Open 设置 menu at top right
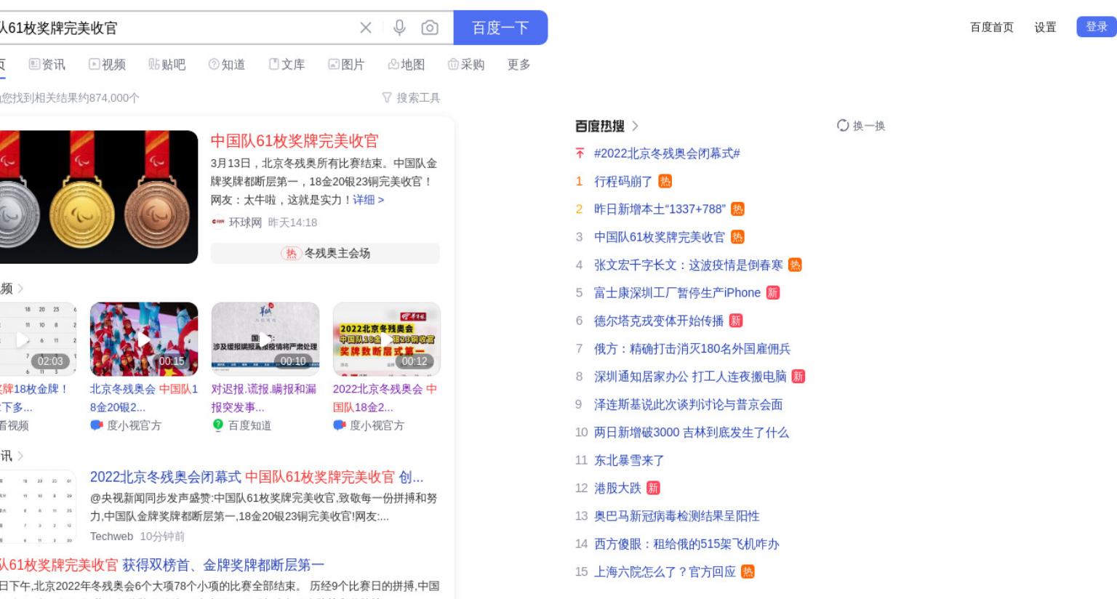Viewport: 1117px width, 599px height. tap(1045, 27)
